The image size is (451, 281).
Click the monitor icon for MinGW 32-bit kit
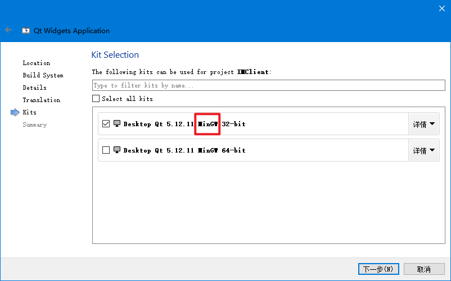pyautogui.click(x=117, y=123)
